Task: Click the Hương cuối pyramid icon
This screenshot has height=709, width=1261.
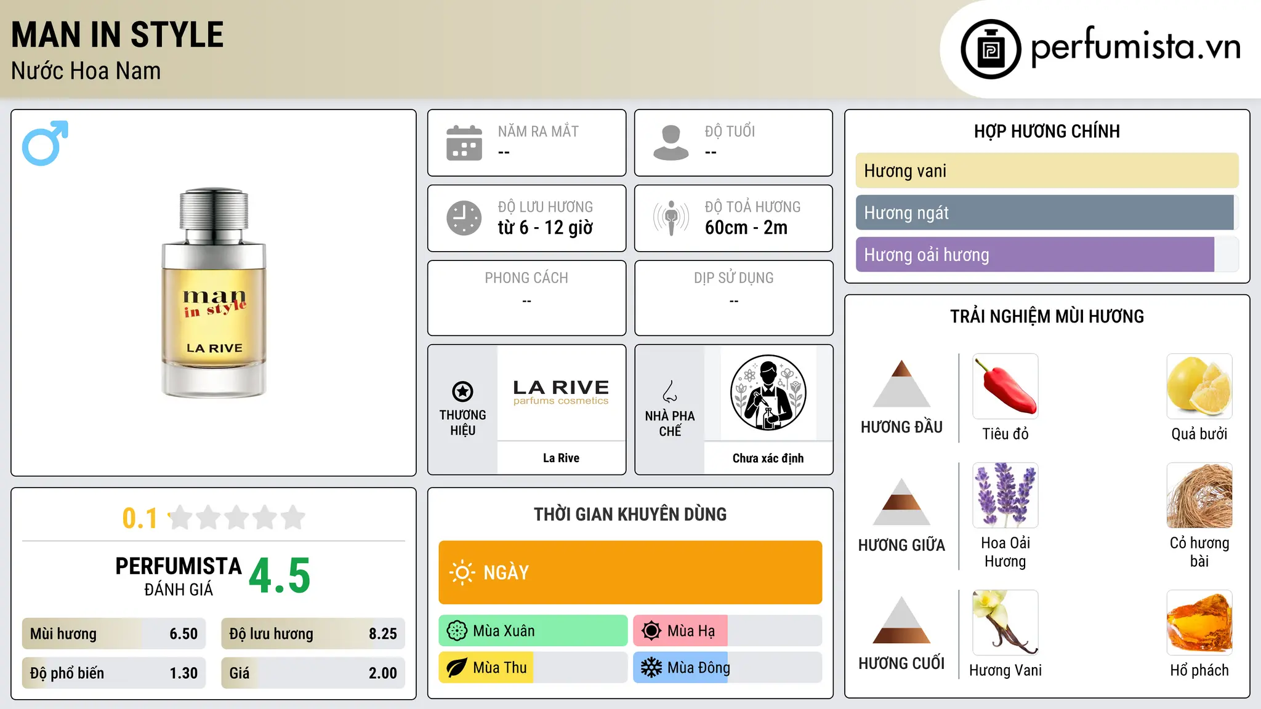Action: pyautogui.click(x=901, y=620)
